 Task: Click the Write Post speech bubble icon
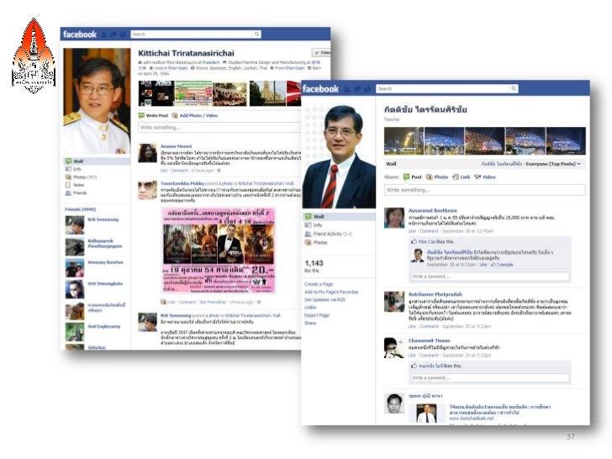(x=141, y=115)
